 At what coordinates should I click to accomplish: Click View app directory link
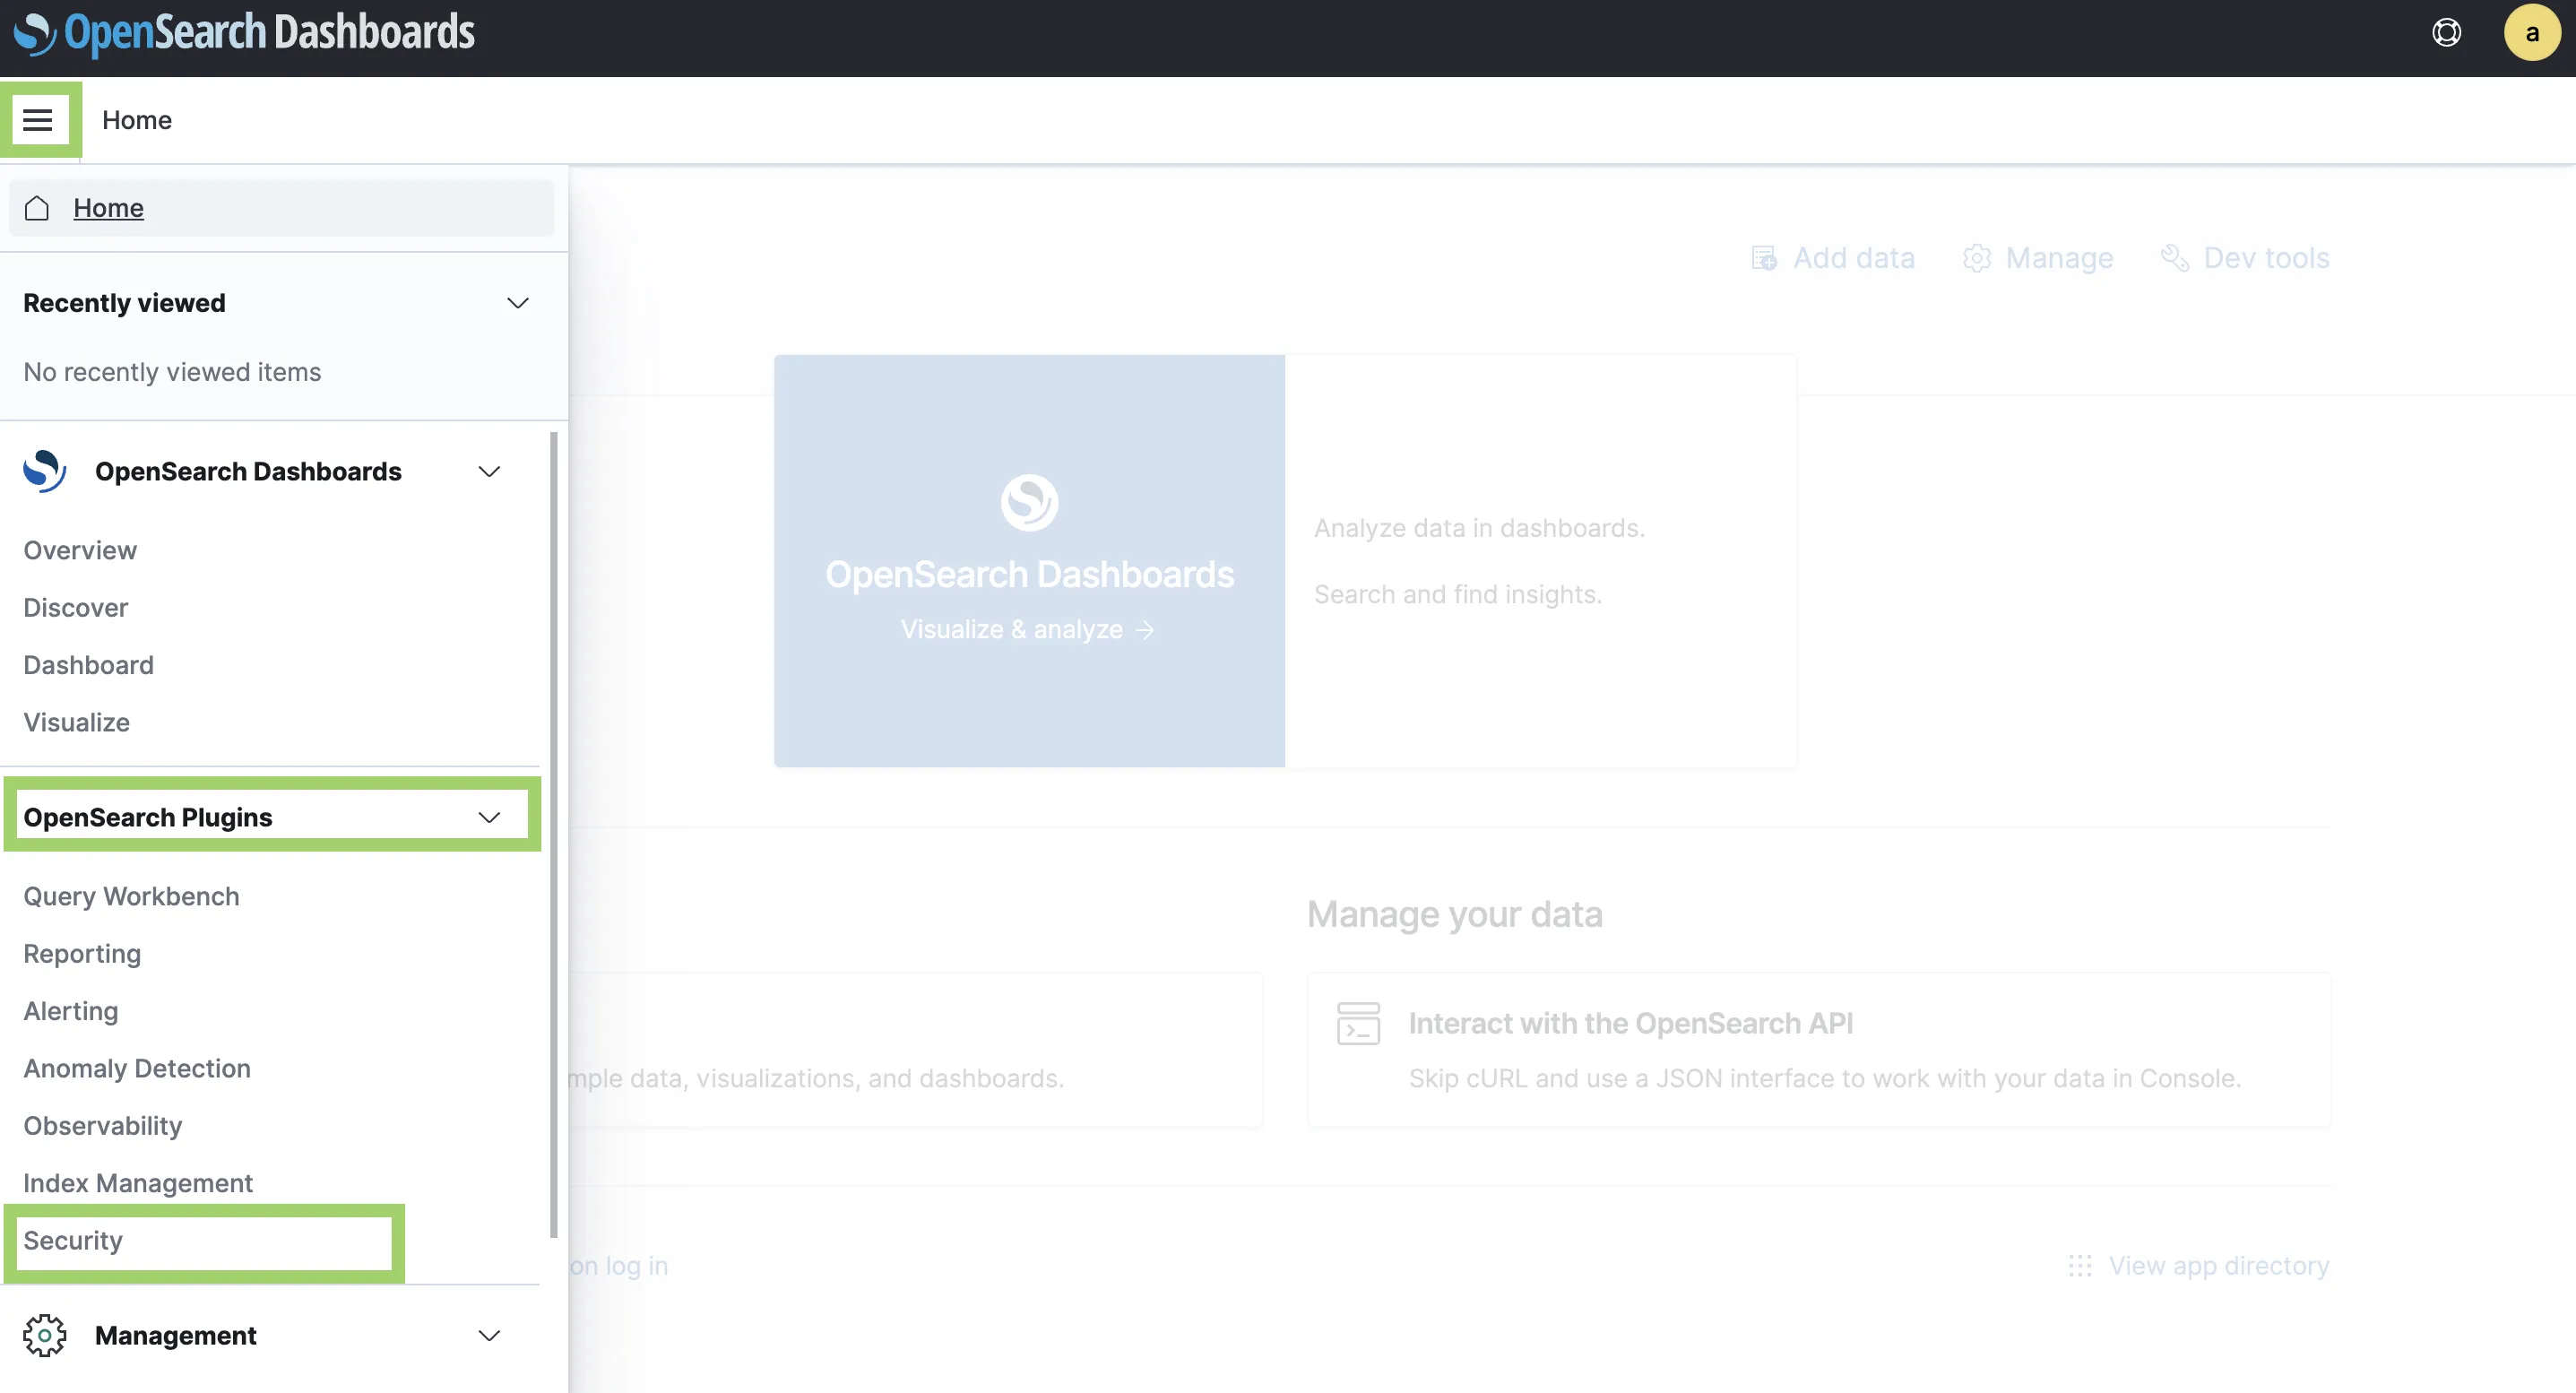click(x=2218, y=1265)
